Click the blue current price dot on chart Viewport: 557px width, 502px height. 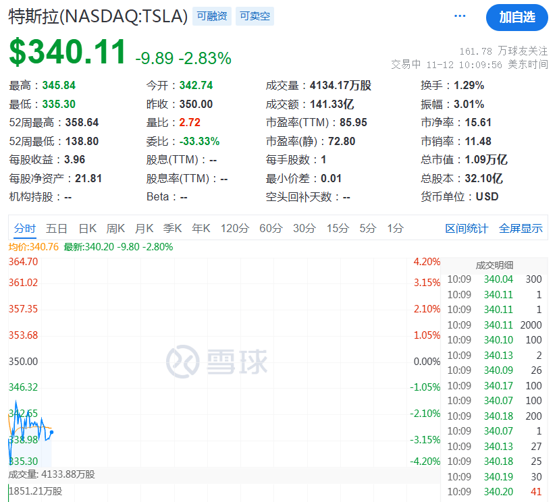[x=52, y=432]
